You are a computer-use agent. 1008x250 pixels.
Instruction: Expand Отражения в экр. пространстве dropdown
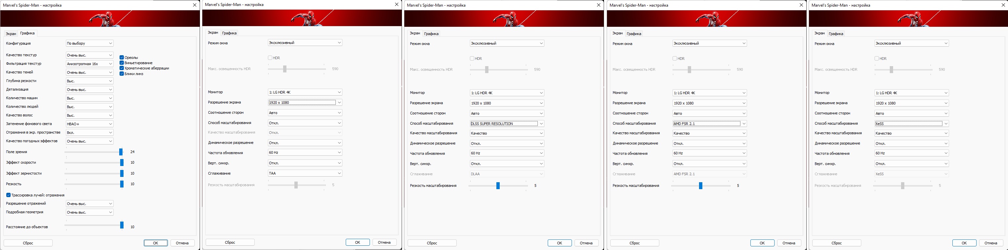pos(90,132)
